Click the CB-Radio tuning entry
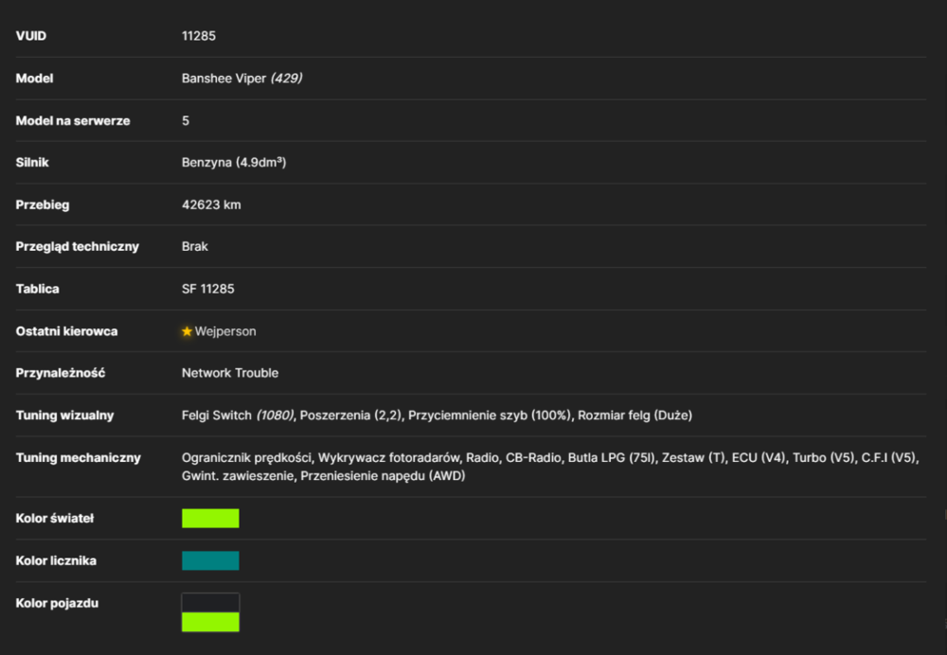Viewport: 947px width, 655px height. (533, 457)
